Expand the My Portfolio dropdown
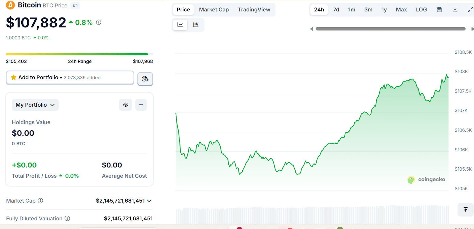 35,105
